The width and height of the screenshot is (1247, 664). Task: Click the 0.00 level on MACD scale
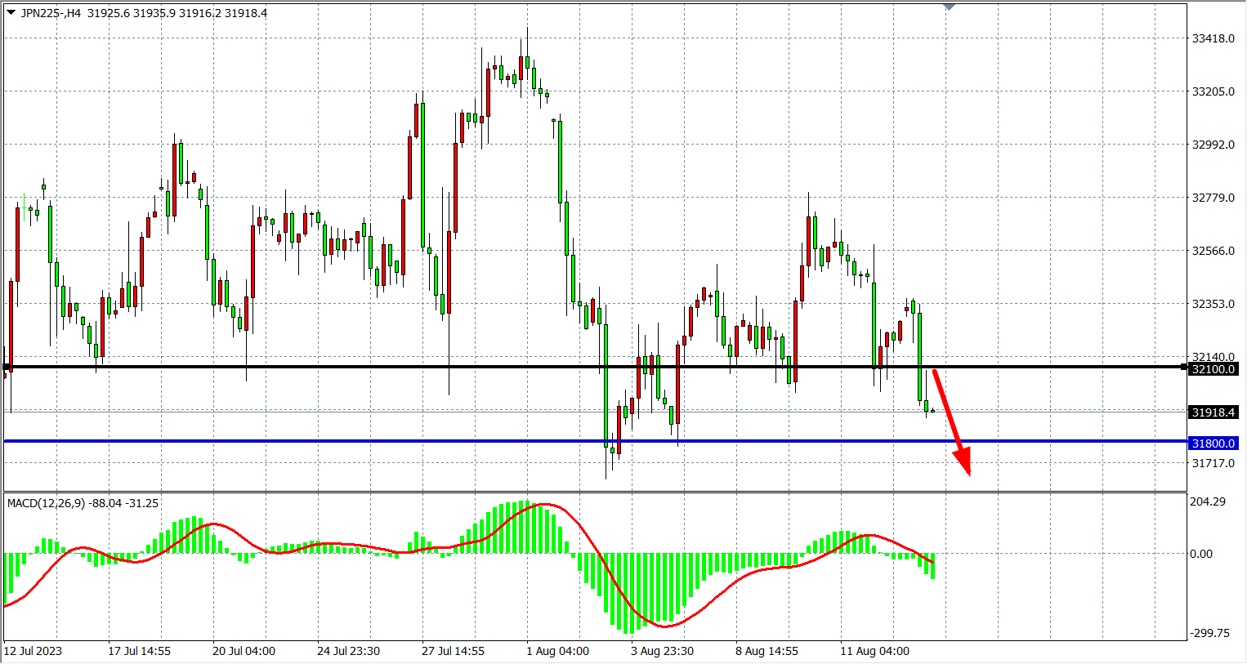[x=1201, y=554]
